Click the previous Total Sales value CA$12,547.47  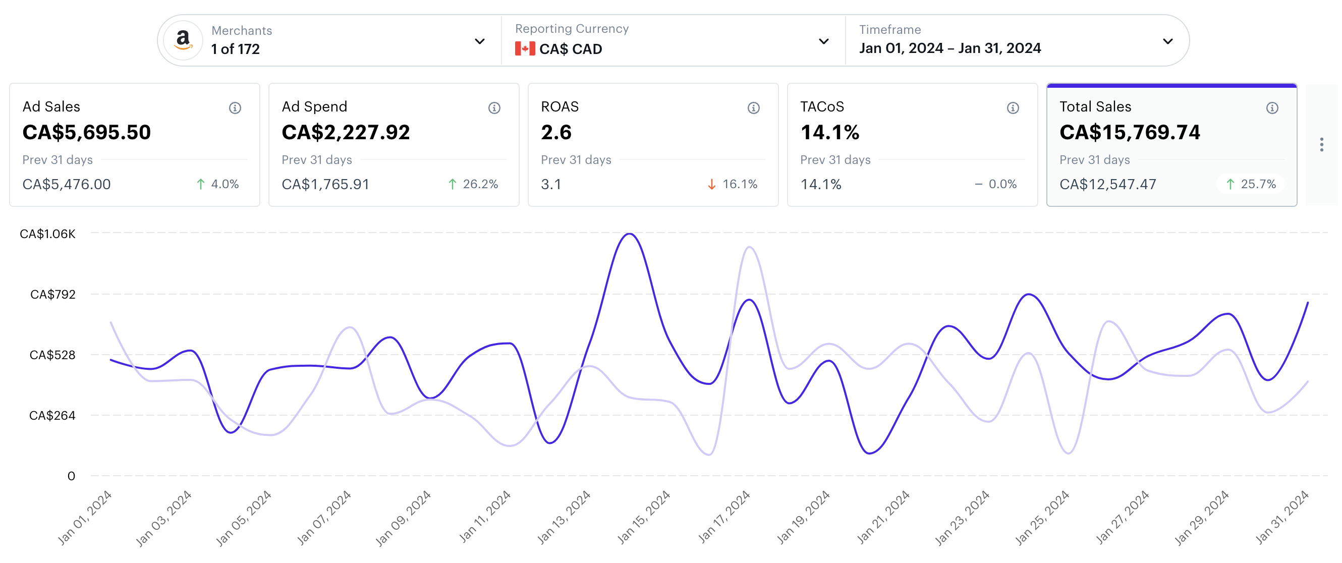1107,184
